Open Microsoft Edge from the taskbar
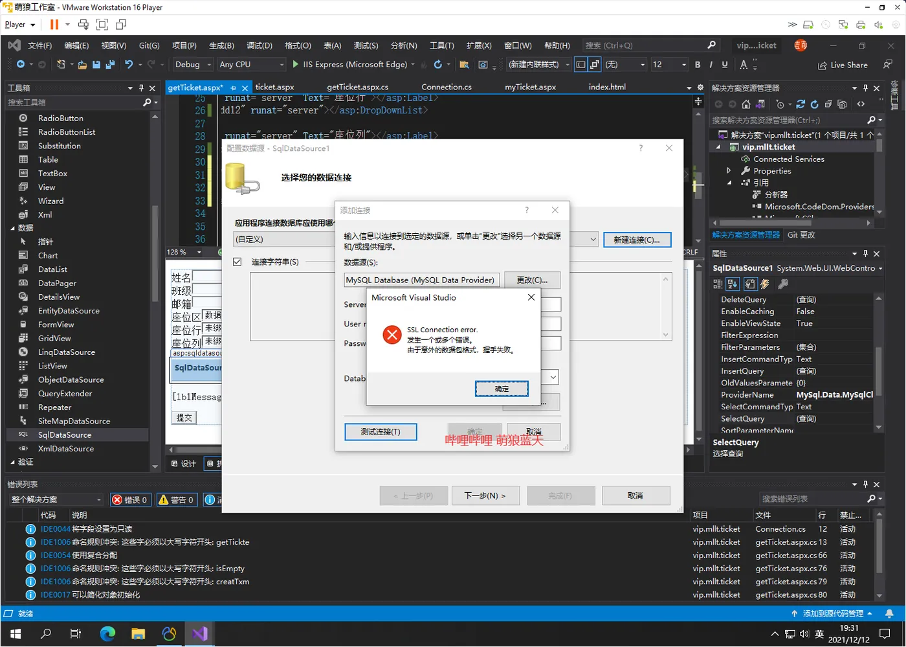This screenshot has height=647, width=906. (107, 633)
